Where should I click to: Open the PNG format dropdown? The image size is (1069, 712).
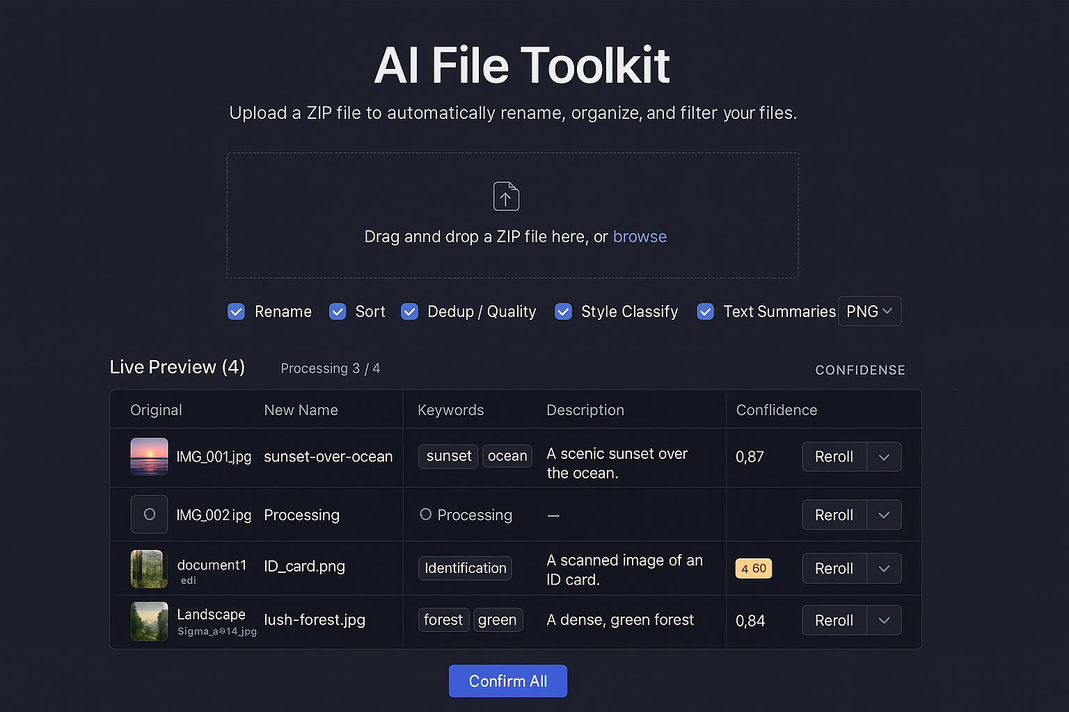869,311
